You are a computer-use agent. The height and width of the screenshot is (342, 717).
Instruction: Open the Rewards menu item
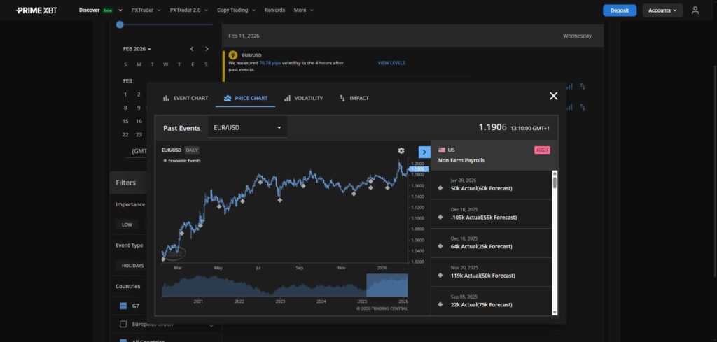coord(274,10)
